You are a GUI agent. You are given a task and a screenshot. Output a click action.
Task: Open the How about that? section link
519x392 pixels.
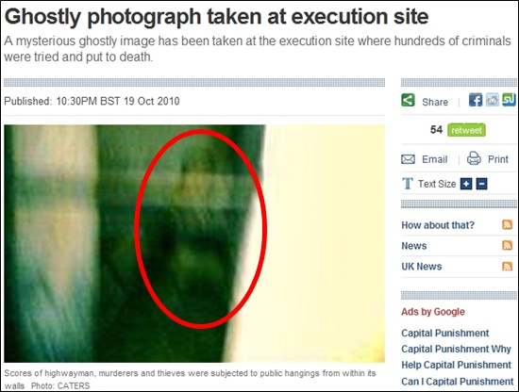438,225
